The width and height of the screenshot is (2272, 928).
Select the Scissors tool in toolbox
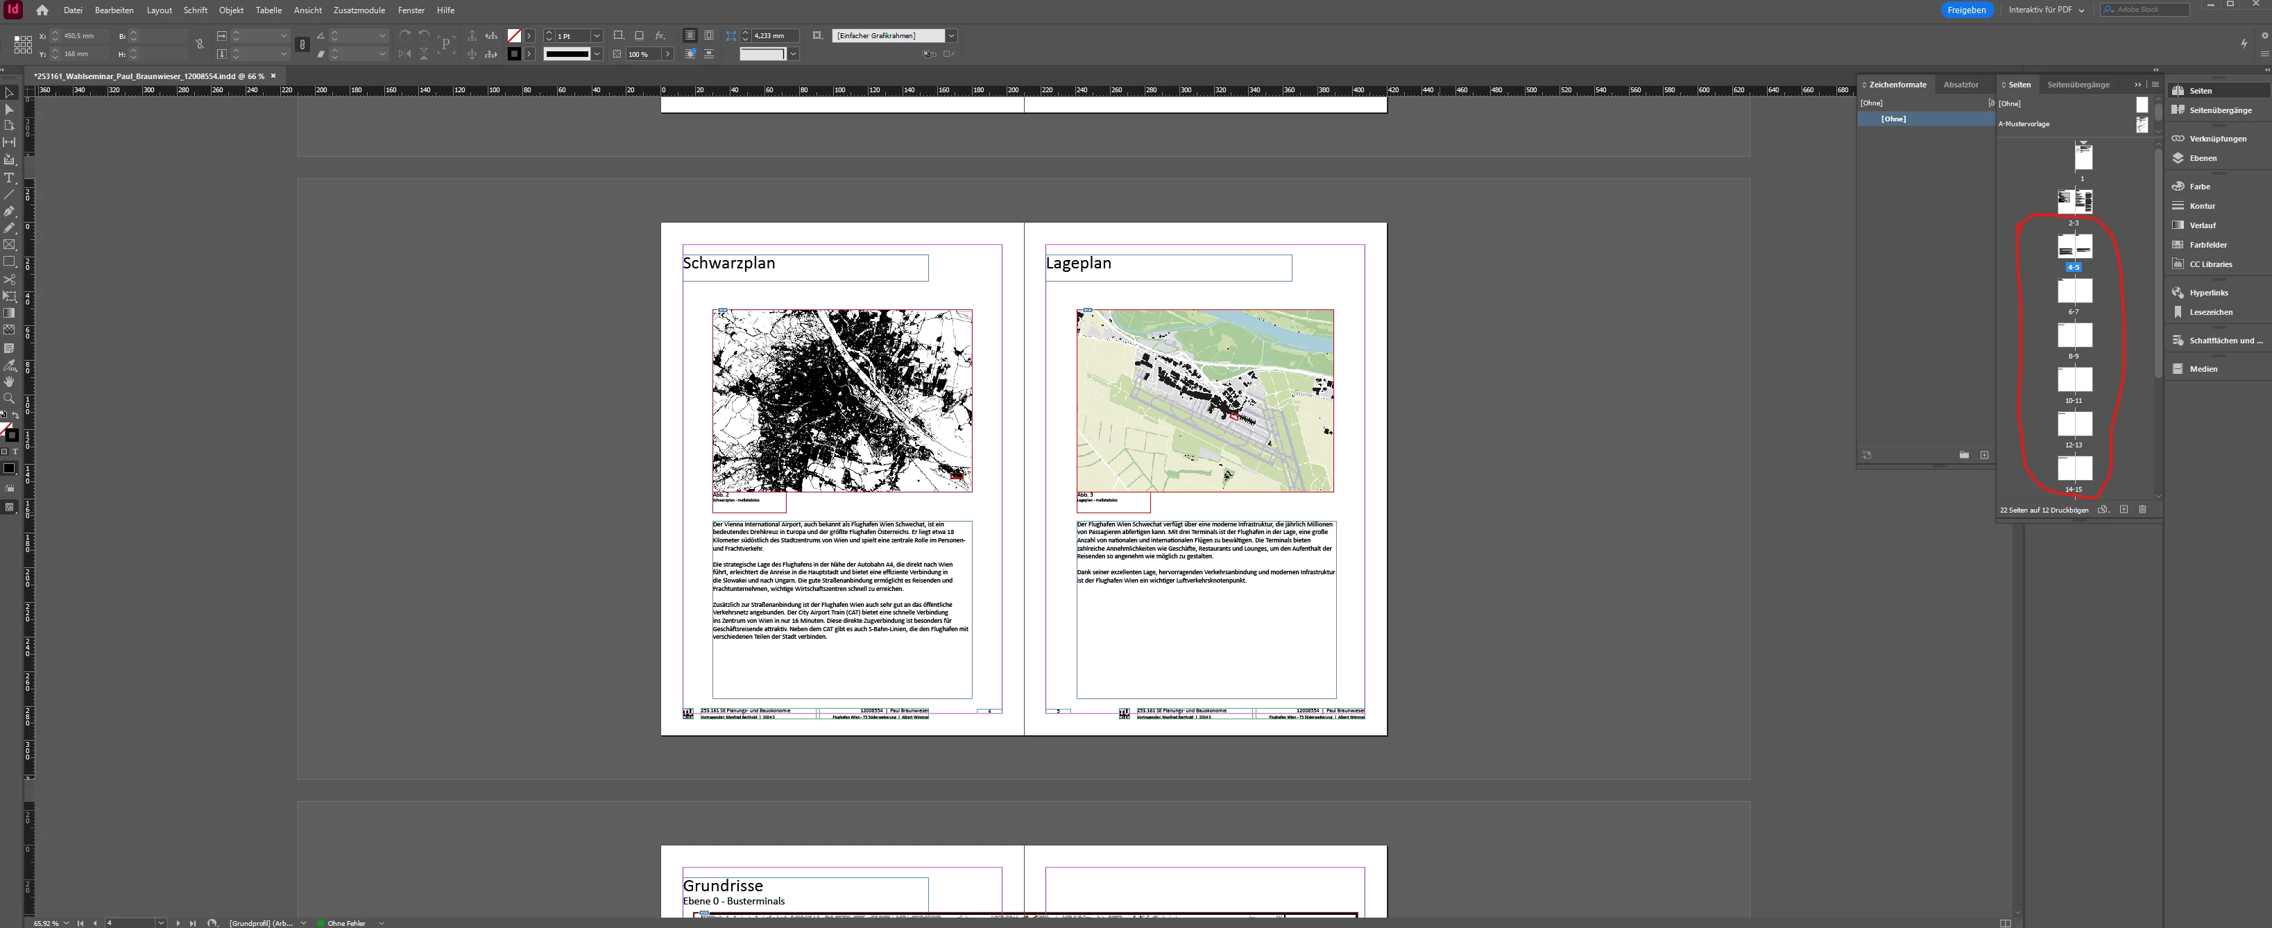click(x=10, y=279)
